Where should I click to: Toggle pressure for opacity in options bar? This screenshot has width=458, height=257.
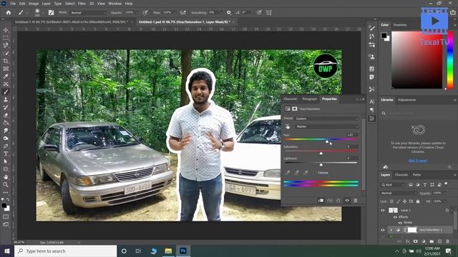click(x=145, y=13)
